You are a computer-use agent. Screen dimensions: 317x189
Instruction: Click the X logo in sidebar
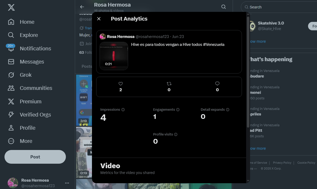11,7
